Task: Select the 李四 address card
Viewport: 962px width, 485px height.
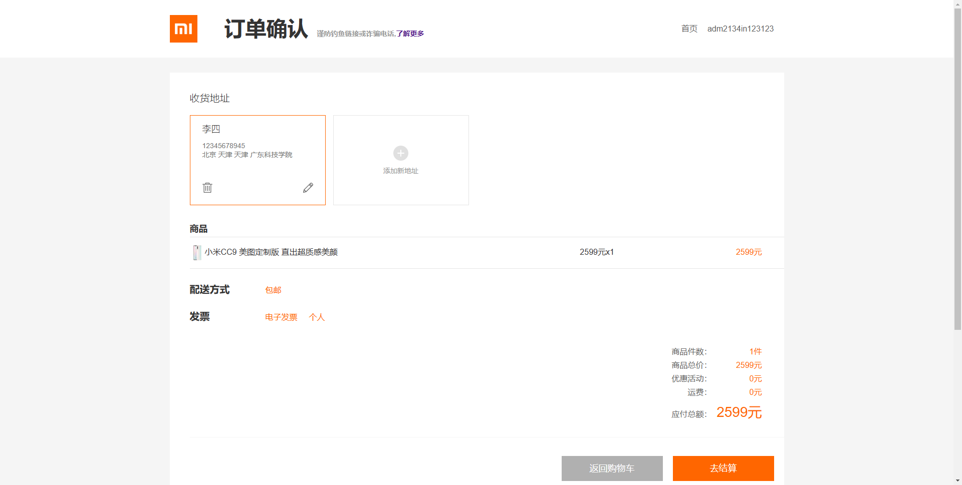Action: coord(258,160)
